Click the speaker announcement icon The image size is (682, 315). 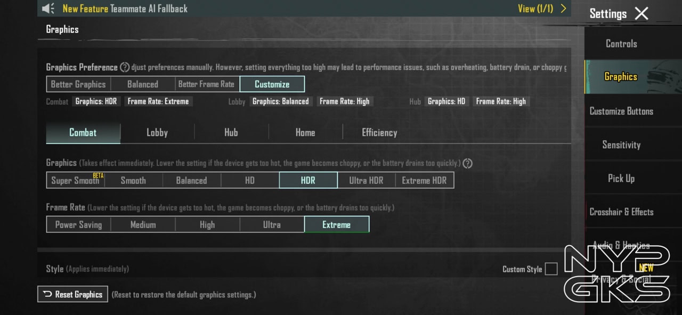pos(48,9)
